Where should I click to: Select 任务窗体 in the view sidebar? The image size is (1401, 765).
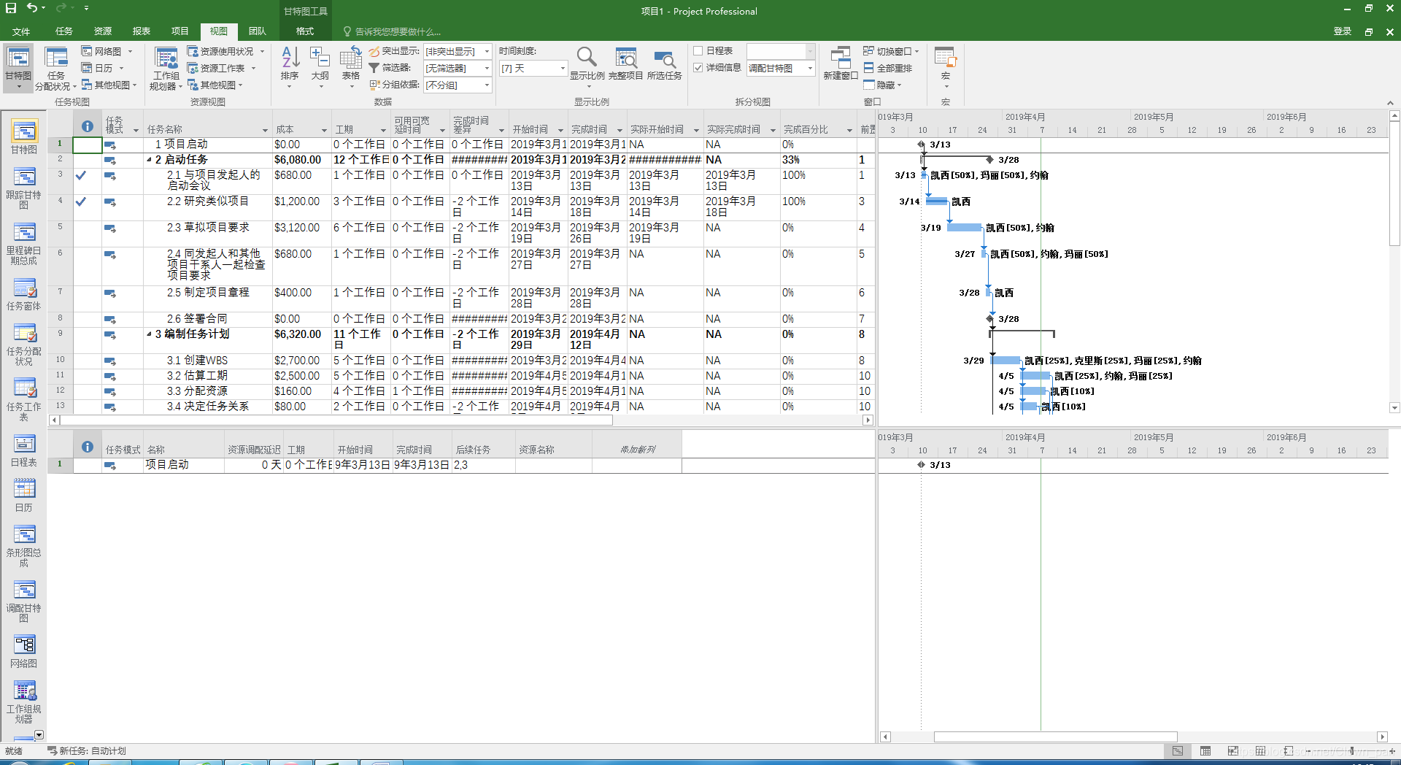[24, 294]
